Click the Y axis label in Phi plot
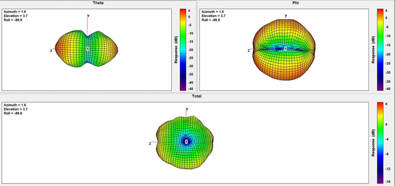Viewport: 395px width, 186px height. pos(286,16)
